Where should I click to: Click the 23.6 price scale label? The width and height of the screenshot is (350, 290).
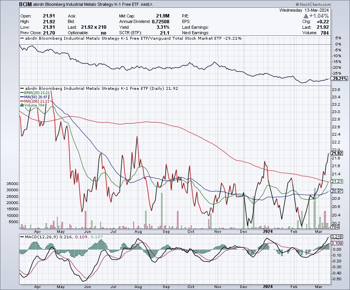pos(336,89)
